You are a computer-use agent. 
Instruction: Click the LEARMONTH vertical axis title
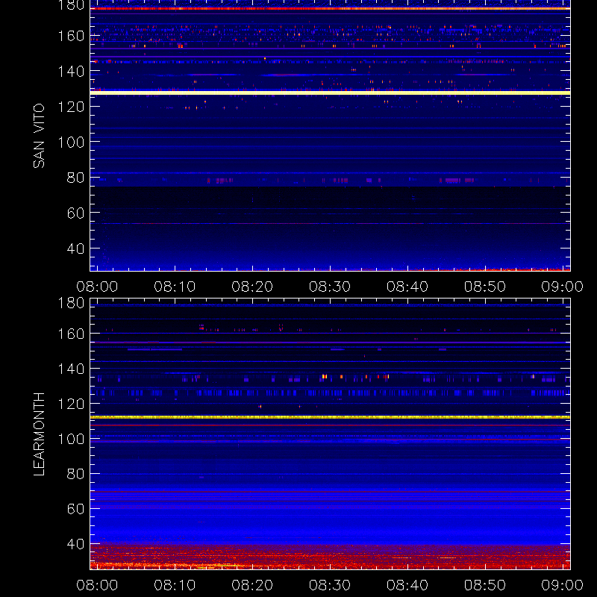click(x=39, y=434)
